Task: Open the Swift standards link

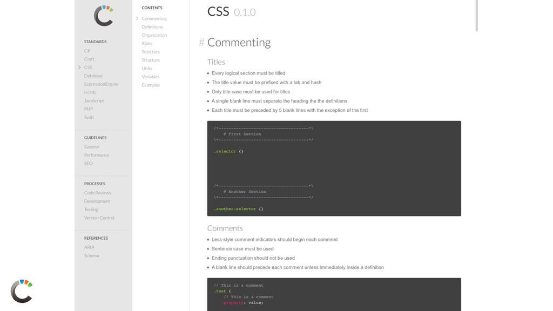Action: tap(89, 117)
